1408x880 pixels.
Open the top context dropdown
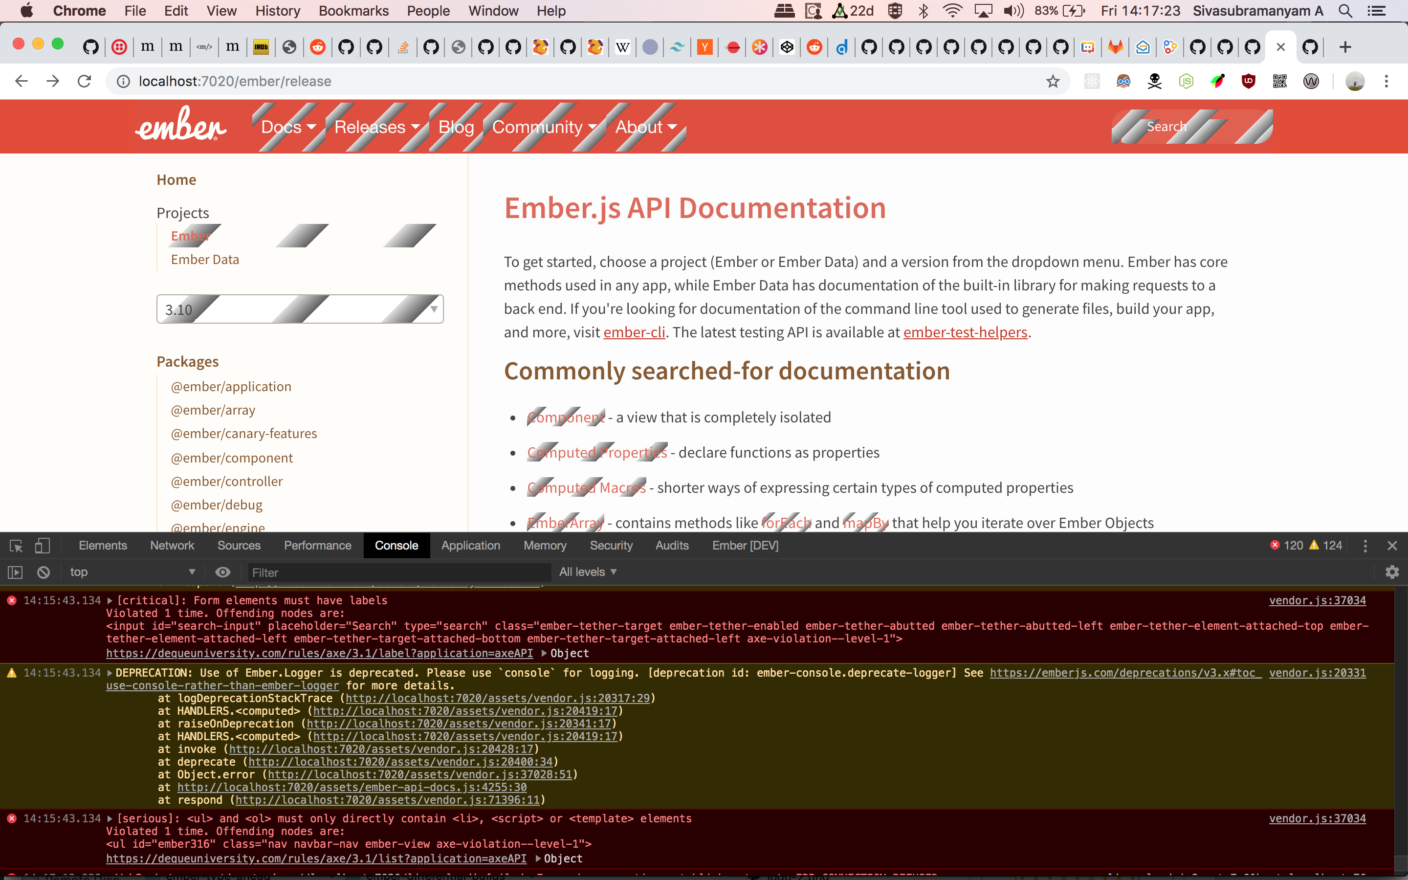(x=131, y=572)
